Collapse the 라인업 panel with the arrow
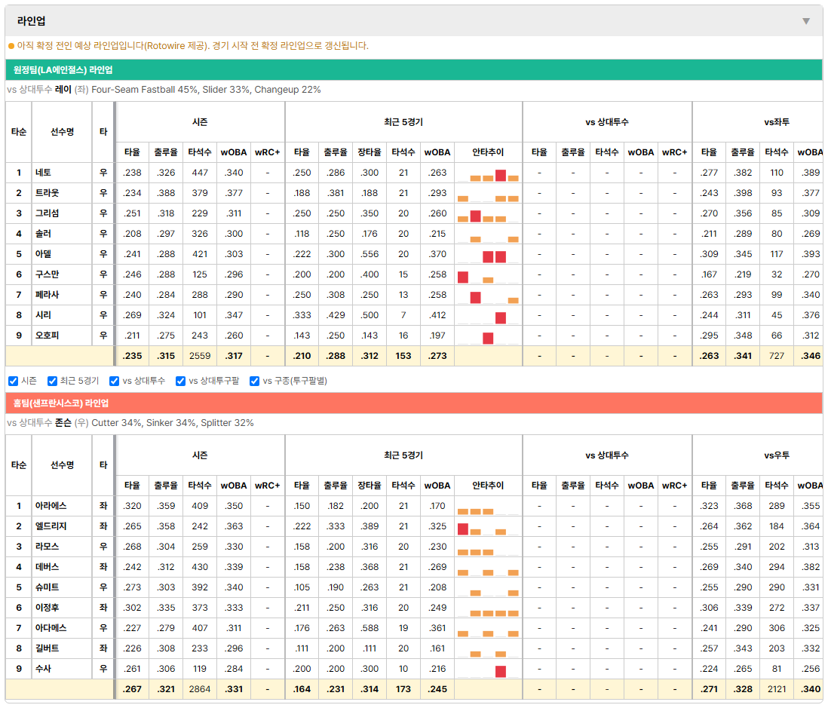This screenshot has height=708, width=828. (x=806, y=21)
